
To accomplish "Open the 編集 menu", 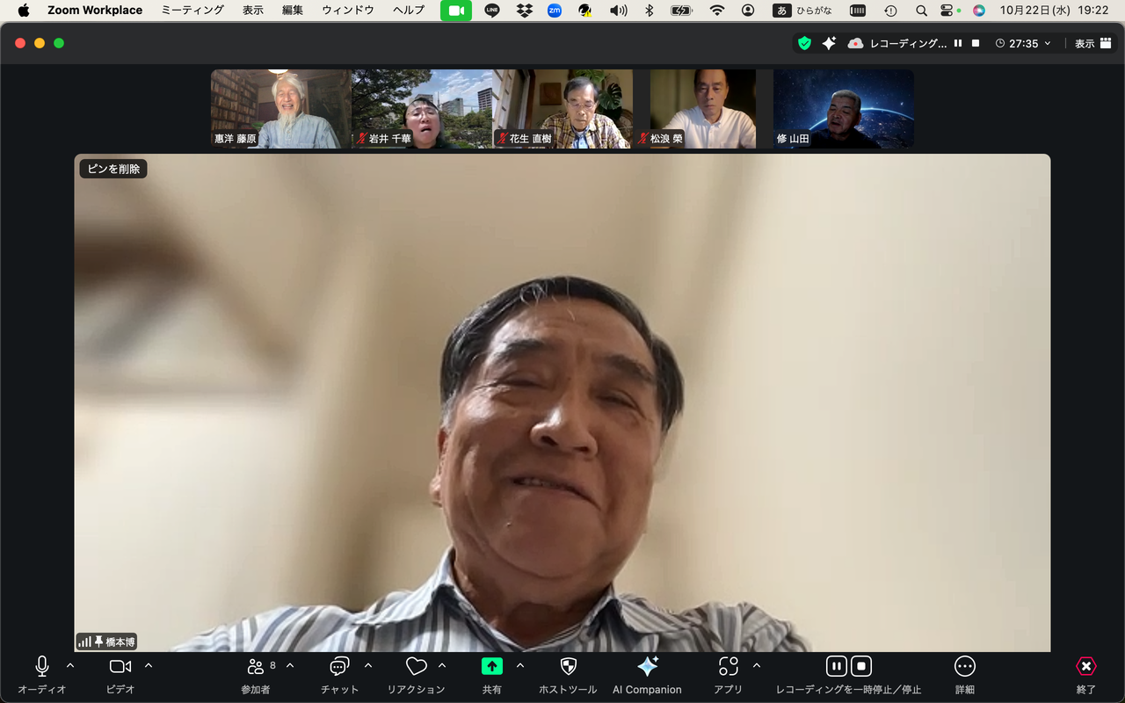I will [x=293, y=11].
